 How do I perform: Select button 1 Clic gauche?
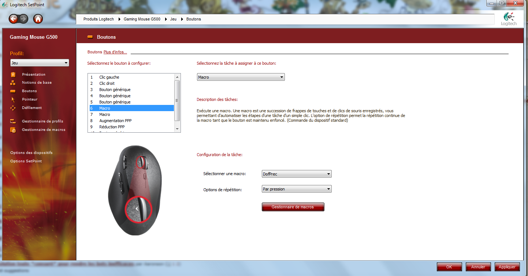(131, 77)
